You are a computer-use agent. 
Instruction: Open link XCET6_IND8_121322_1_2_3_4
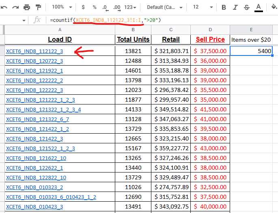(x=43, y=110)
